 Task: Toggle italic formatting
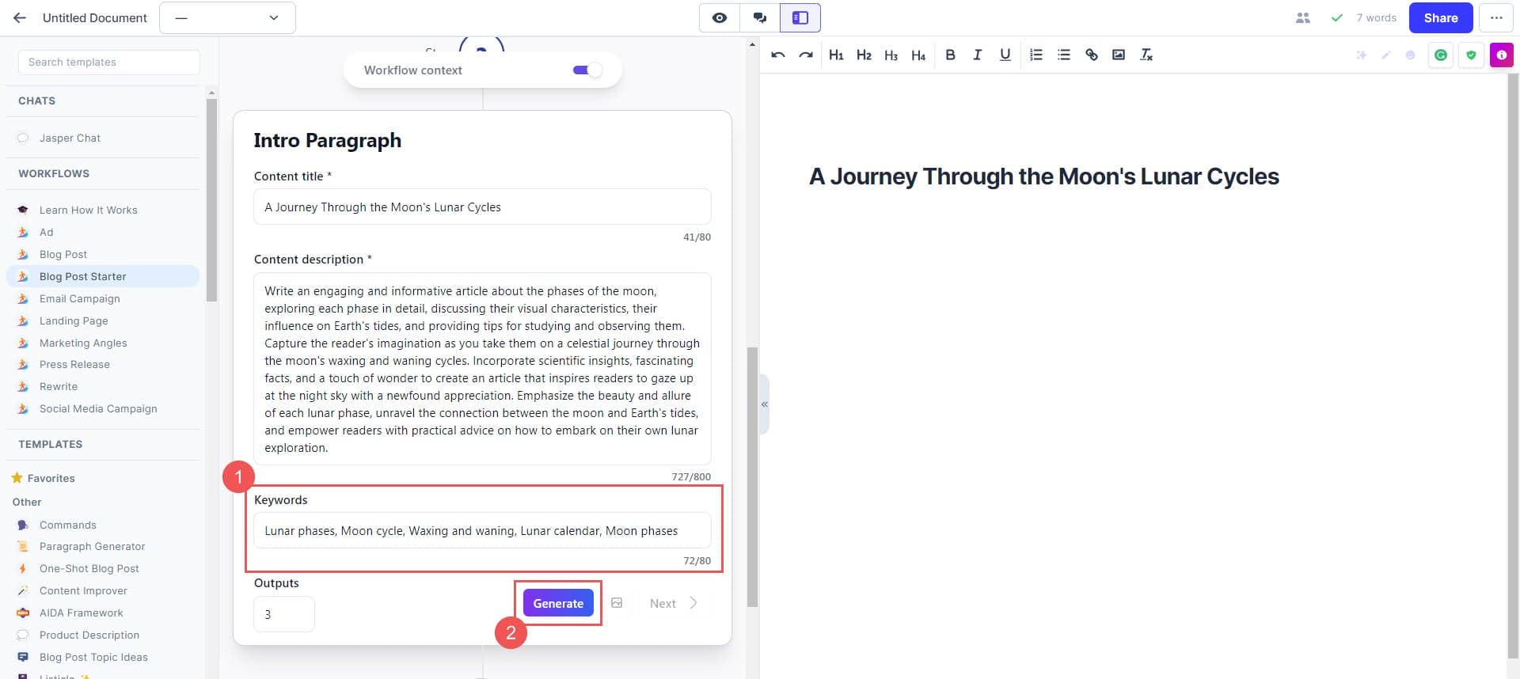(x=977, y=55)
